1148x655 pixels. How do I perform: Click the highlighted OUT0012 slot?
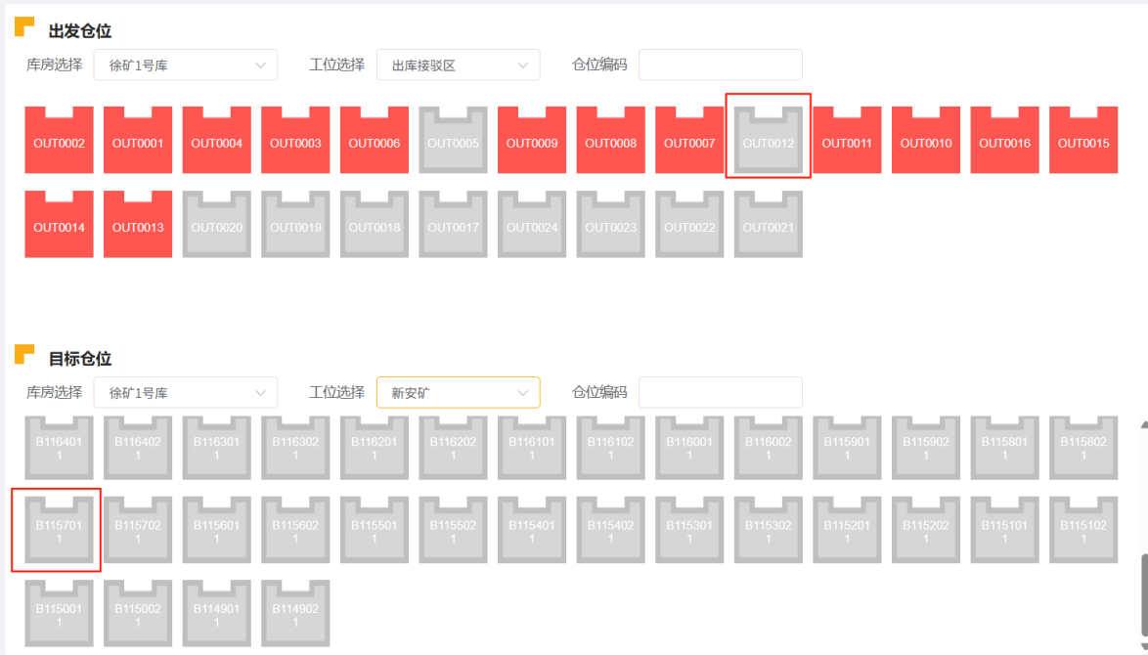tap(768, 141)
